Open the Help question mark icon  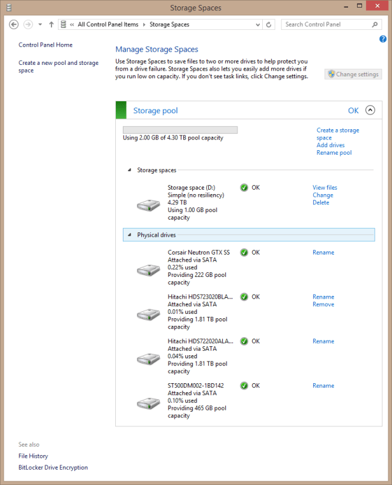pyautogui.click(x=382, y=39)
